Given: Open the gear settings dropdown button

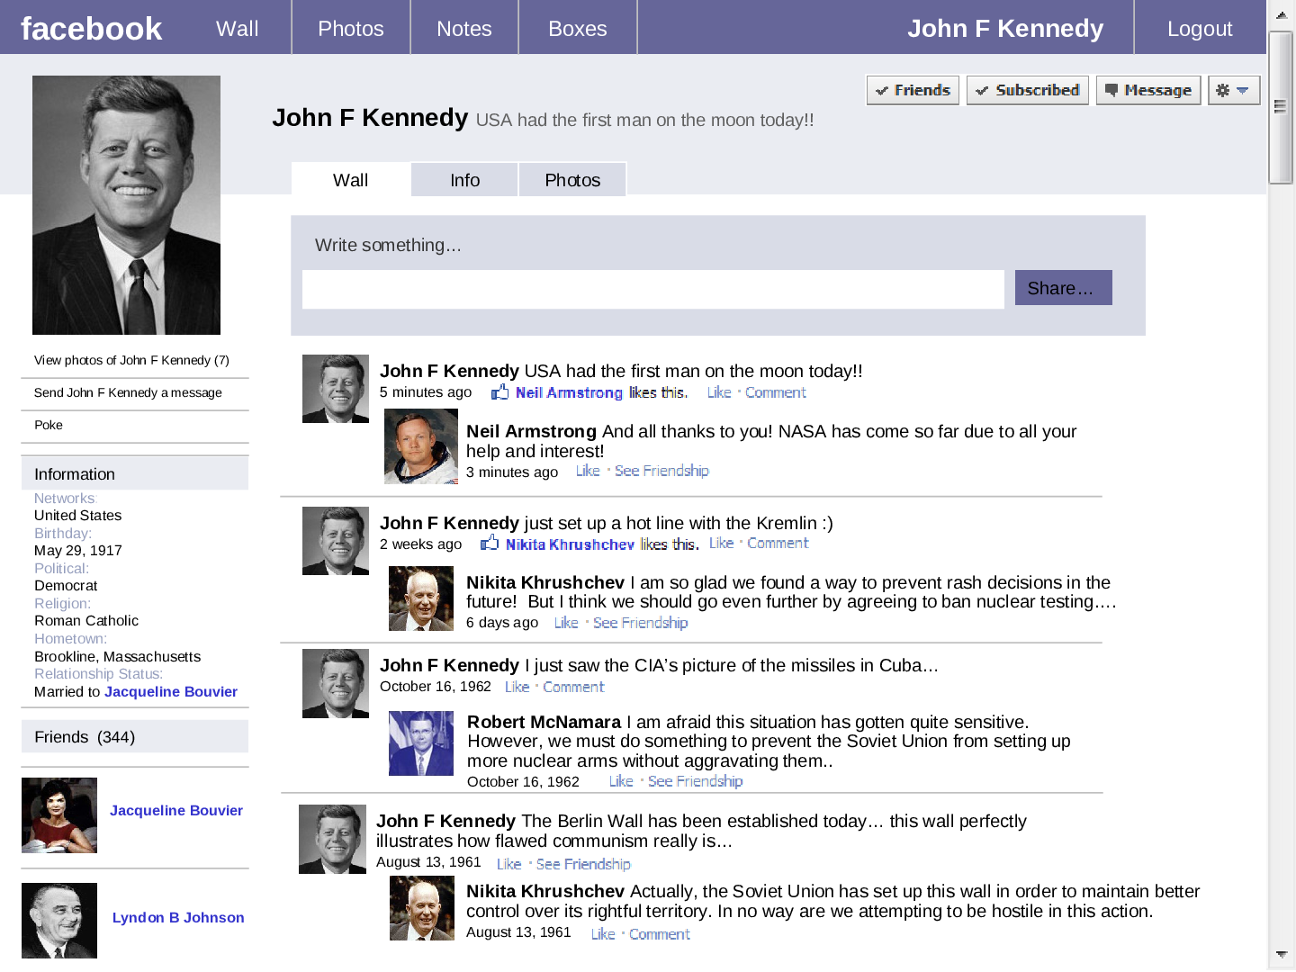Looking at the screenshot, I should 1233,90.
